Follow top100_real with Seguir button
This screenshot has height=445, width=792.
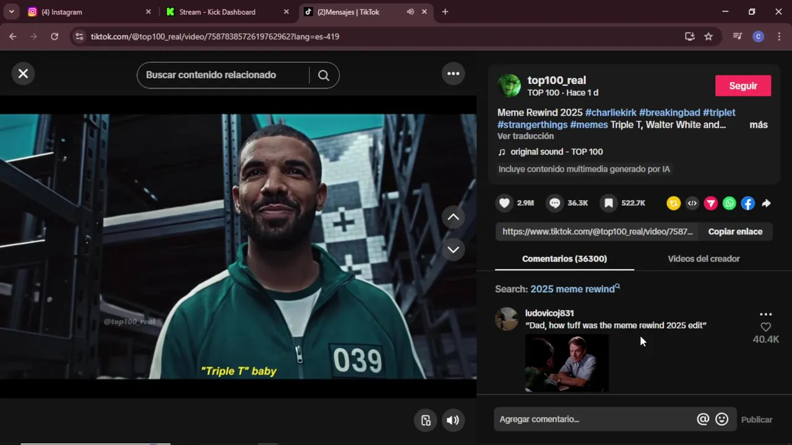coord(743,86)
